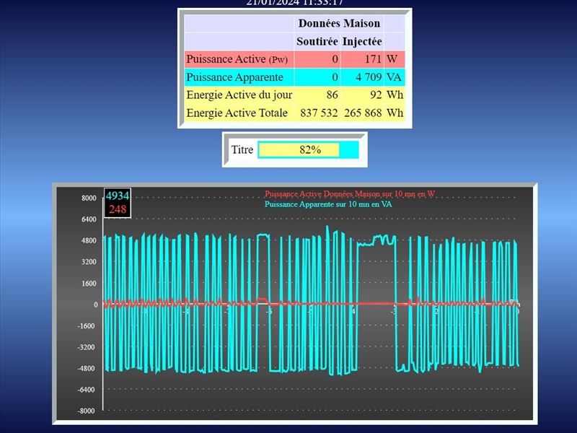Click the Titre label
Image resolution: width=577 pixels, height=433 pixels.
pos(242,150)
